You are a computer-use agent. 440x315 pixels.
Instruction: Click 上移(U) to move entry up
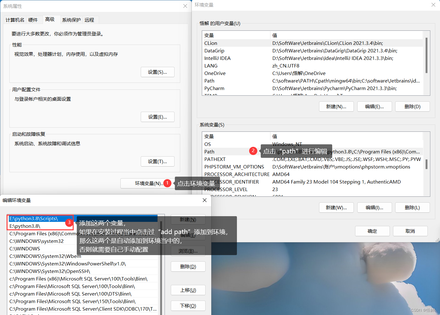(188, 290)
